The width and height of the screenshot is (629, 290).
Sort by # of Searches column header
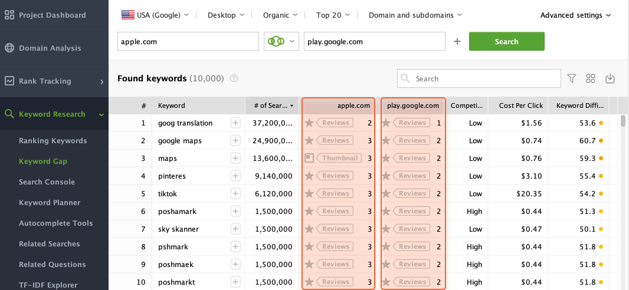(x=273, y=106)
